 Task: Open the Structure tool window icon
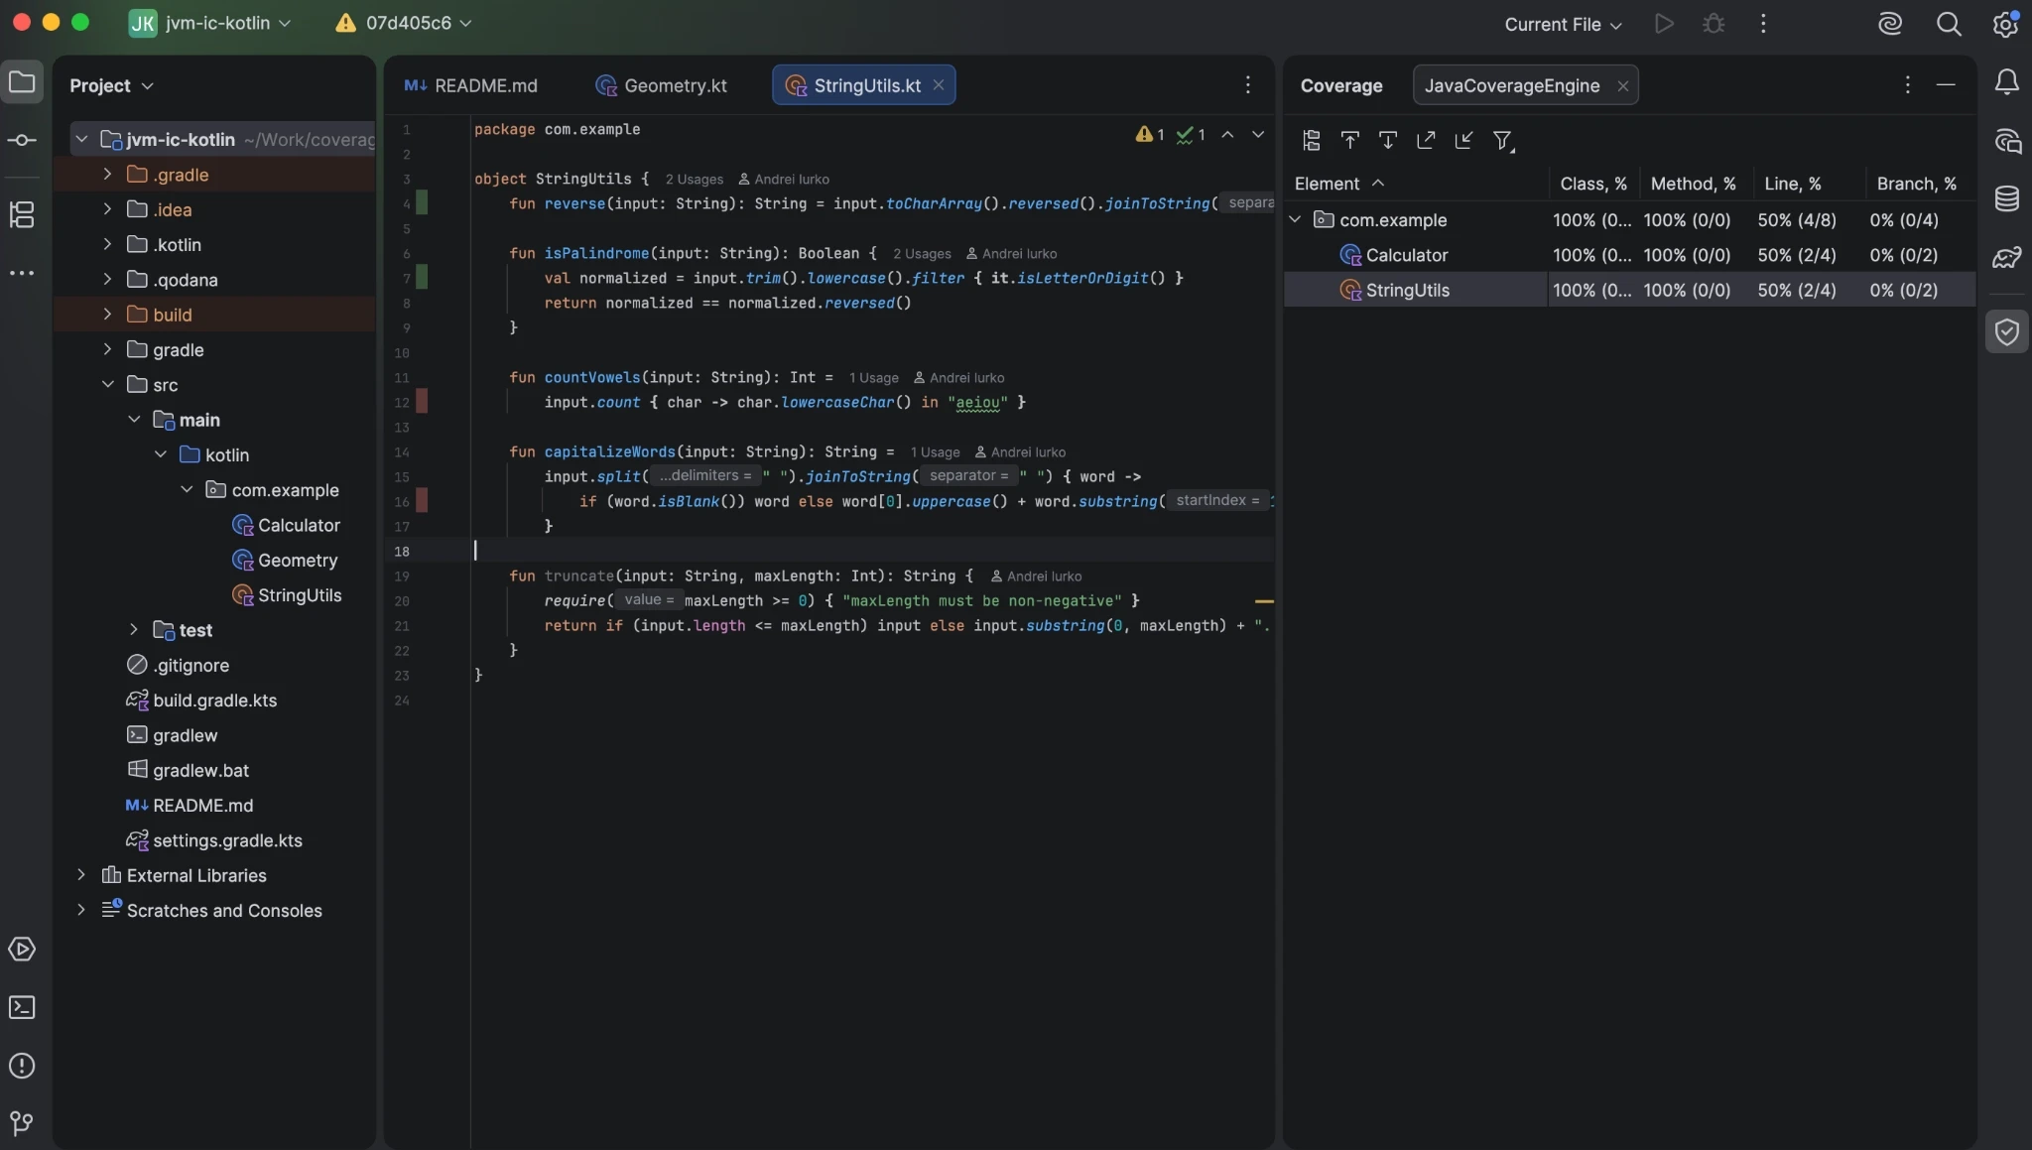(x=22, y=214)
